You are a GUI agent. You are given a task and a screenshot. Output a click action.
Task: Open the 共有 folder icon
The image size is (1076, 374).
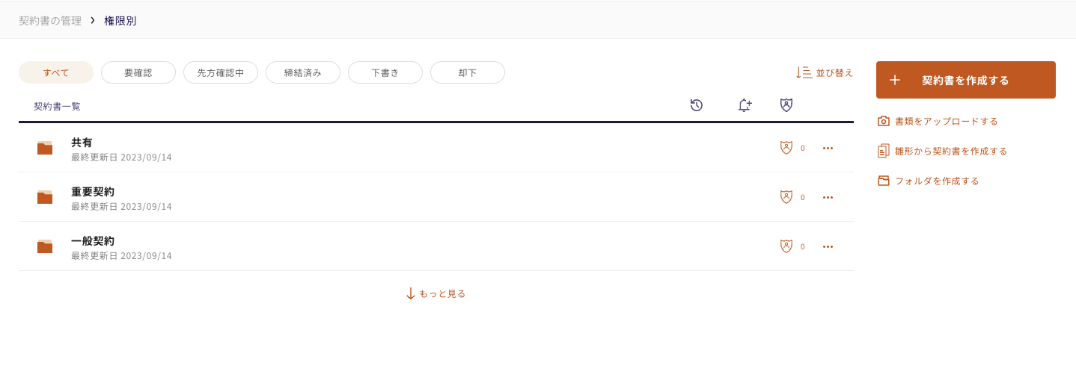point(45,148)
